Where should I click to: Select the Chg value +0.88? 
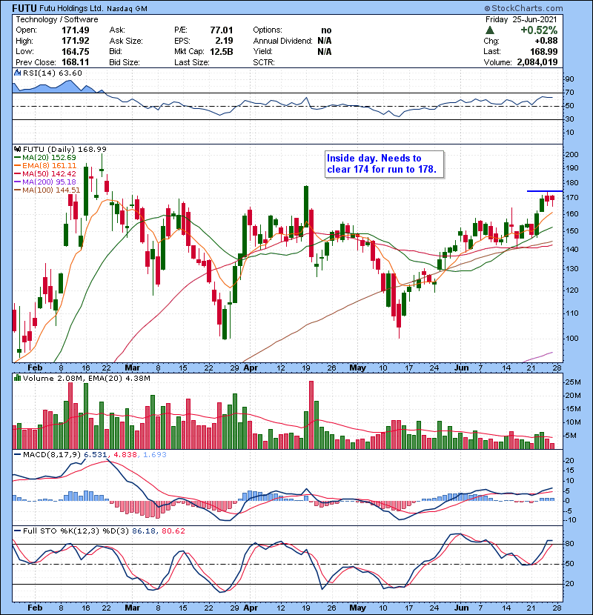point(546,41)
